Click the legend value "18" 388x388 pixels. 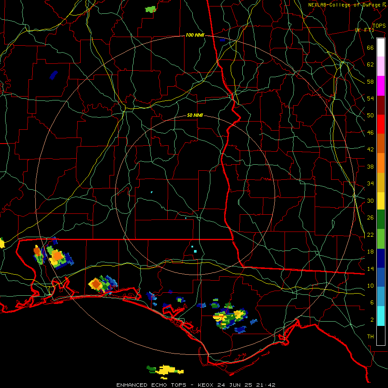tap(370, 252)
